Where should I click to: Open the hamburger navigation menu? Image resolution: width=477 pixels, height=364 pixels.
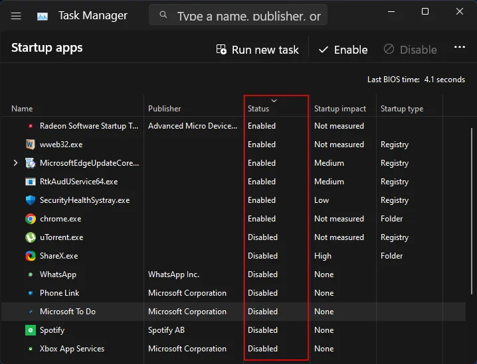[x=16, y=16]
